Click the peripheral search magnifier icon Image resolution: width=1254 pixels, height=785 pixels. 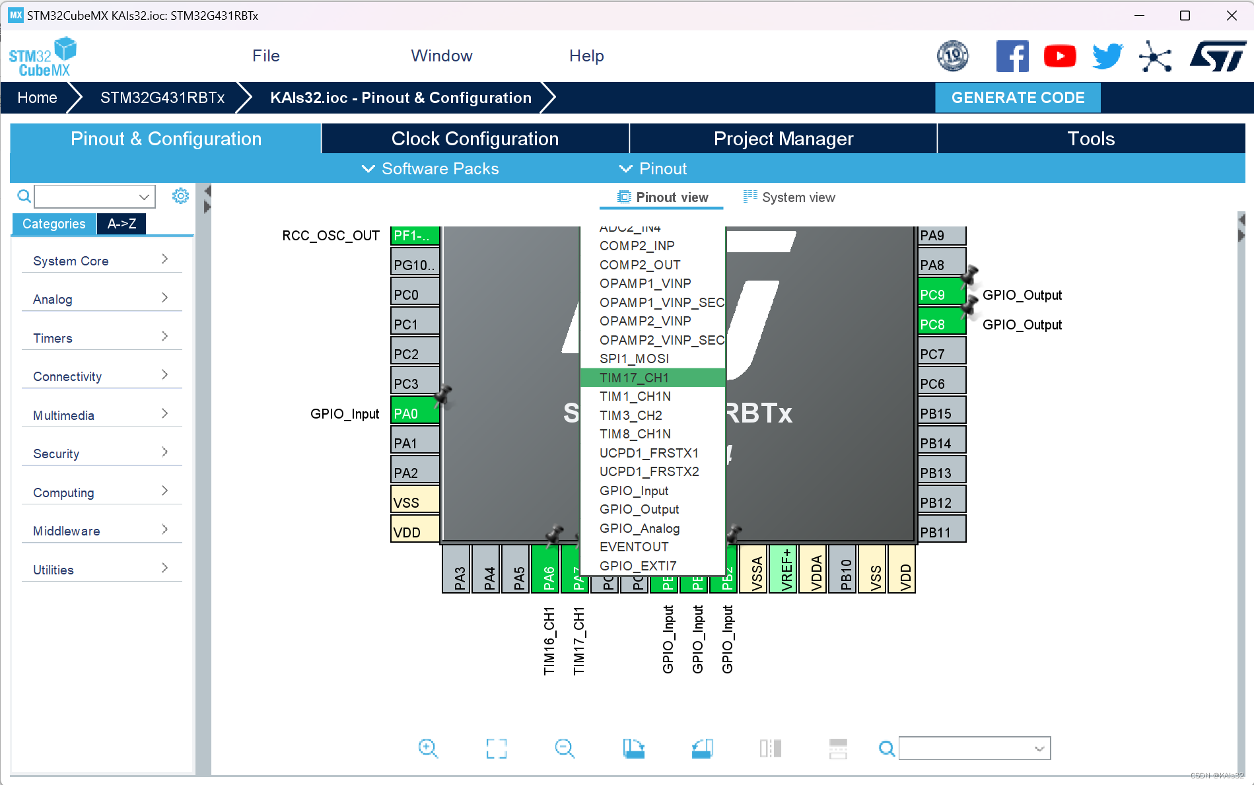point(24,195)
